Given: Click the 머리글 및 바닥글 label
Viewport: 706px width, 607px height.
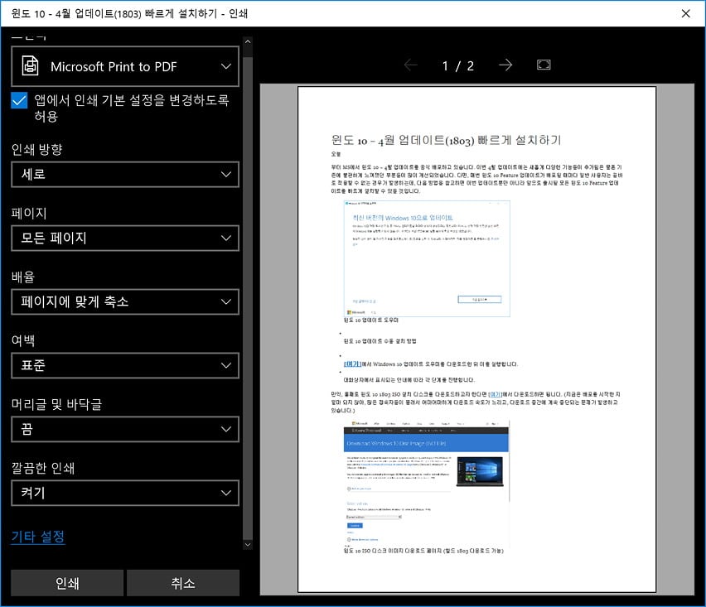Looking at the screenshot, I should coord(56,404).
